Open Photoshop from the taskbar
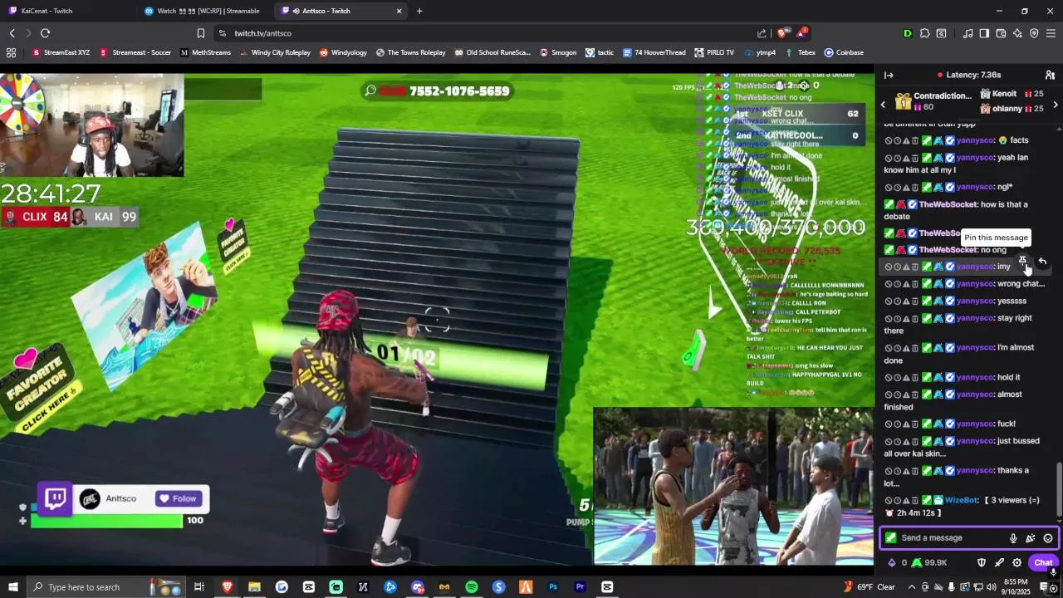 click(x=553, y=587)
